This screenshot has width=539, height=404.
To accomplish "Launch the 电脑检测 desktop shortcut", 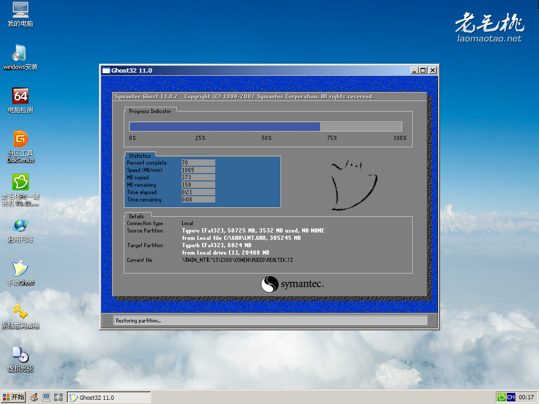I will [x=21, y=100].
